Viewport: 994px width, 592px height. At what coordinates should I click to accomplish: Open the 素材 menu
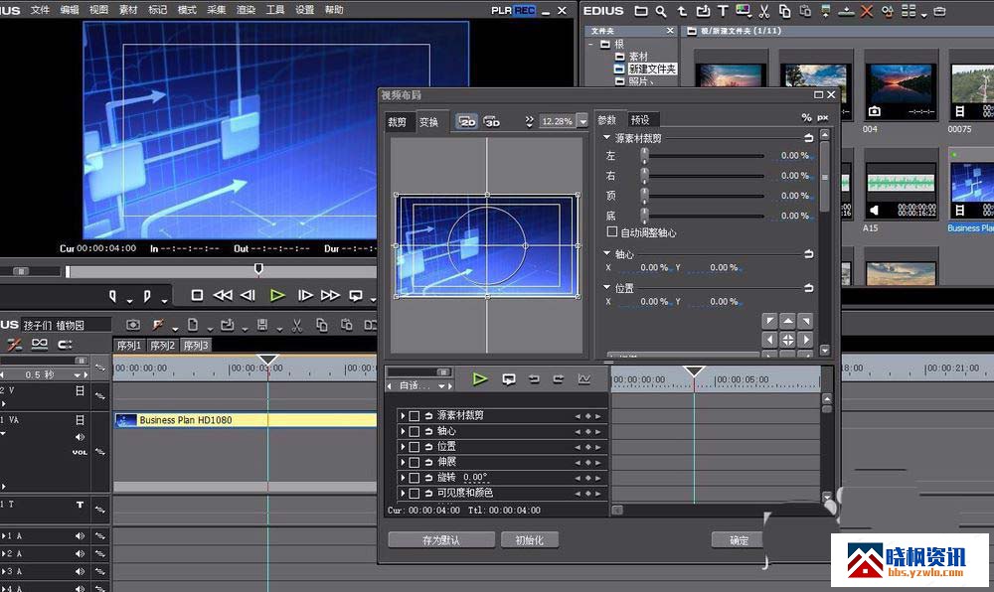(128, 10)
